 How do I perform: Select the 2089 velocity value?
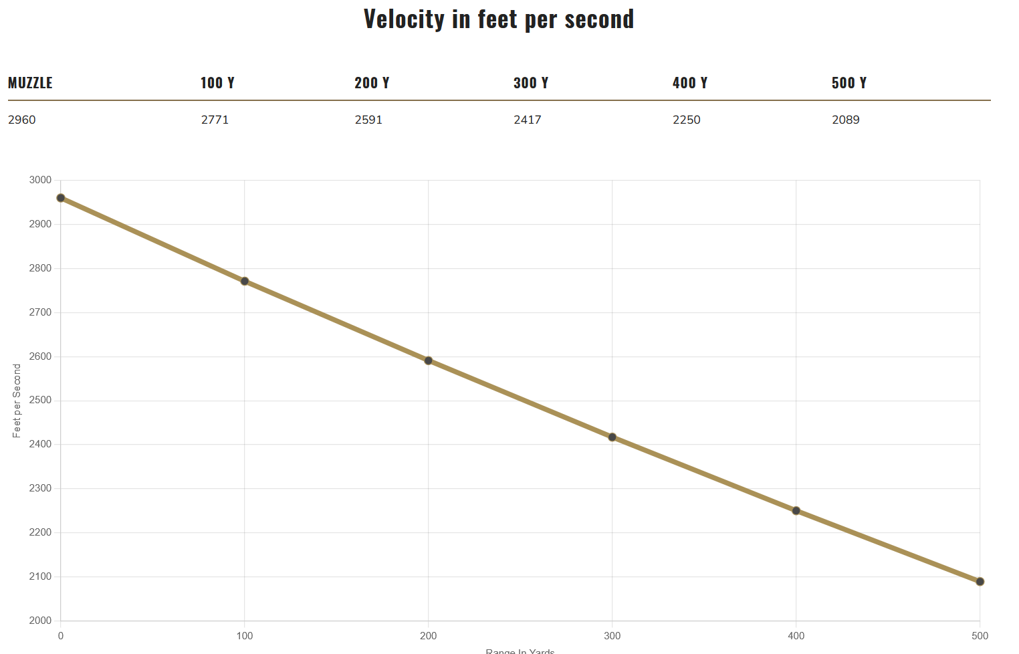point(846,120)
